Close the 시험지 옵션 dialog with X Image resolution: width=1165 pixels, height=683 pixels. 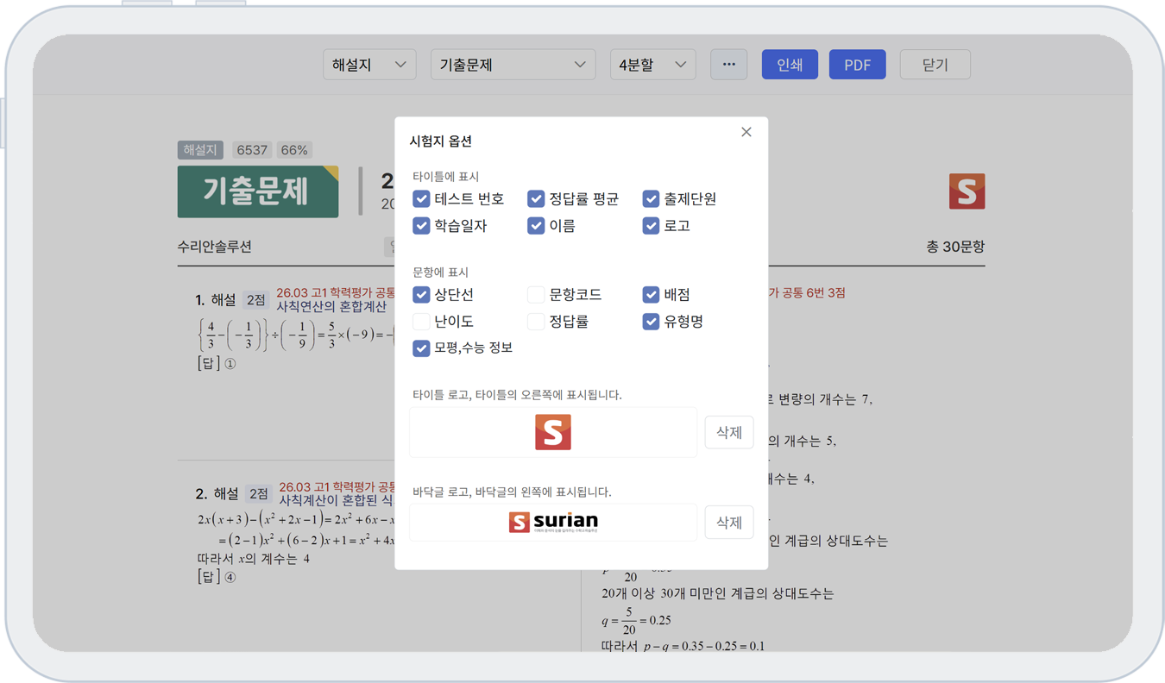click(746, 132)
